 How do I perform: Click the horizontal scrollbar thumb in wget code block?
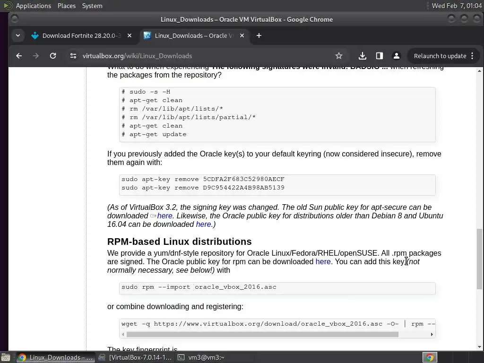262,334
